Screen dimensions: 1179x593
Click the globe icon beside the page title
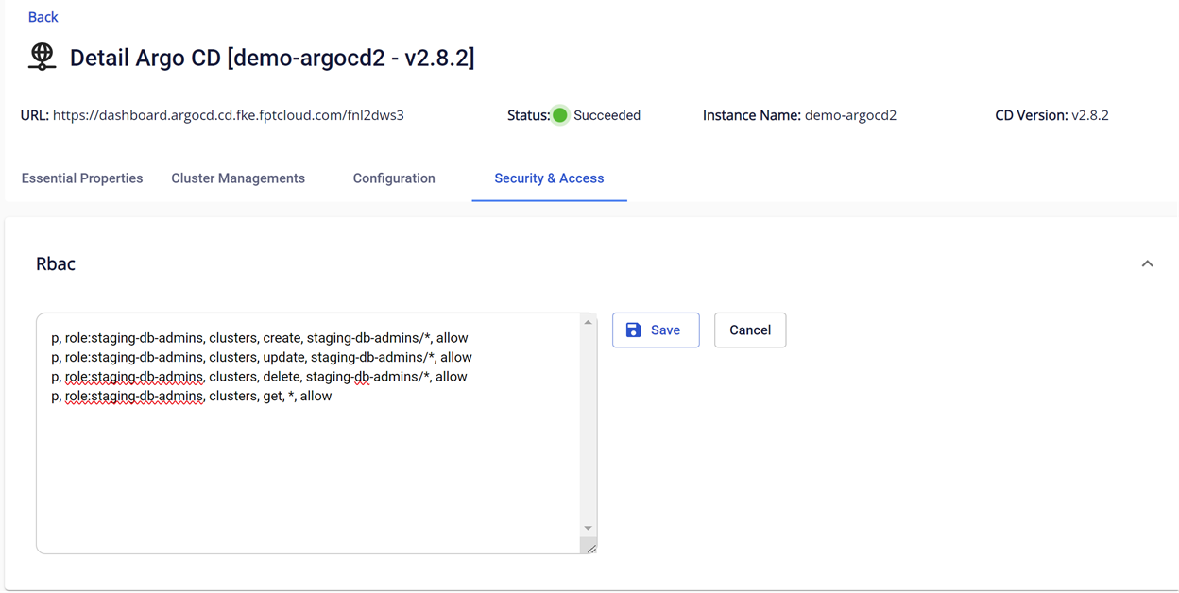tap(42, 57)
